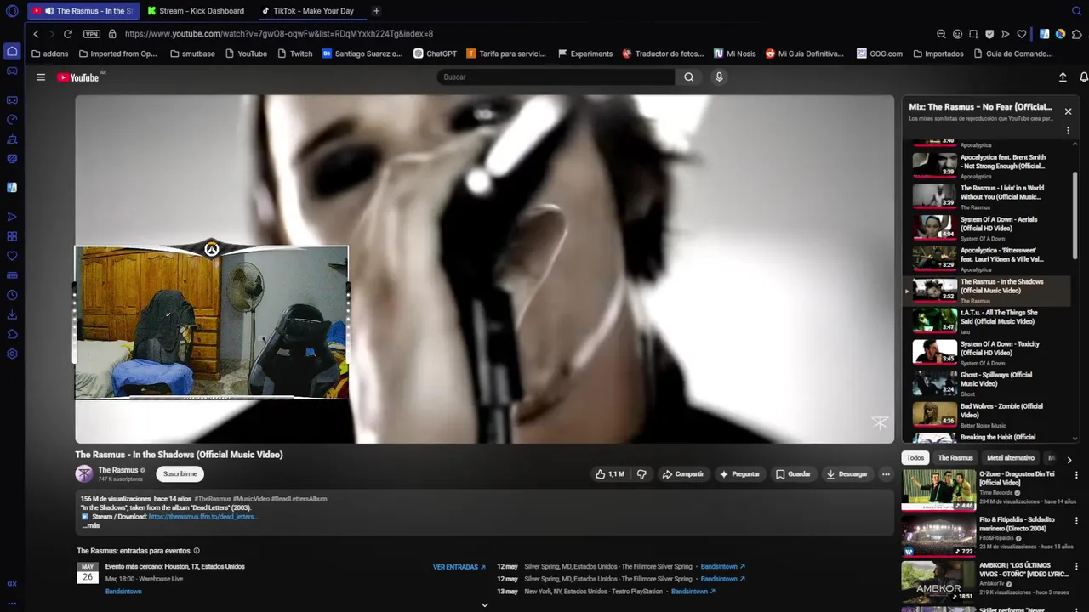Play Ghost - Spillways from the mix list

point(987,383)
